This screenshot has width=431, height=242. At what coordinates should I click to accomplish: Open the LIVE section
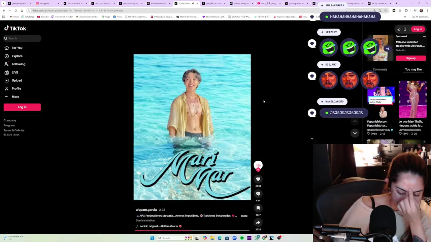(x=11, y=72)
